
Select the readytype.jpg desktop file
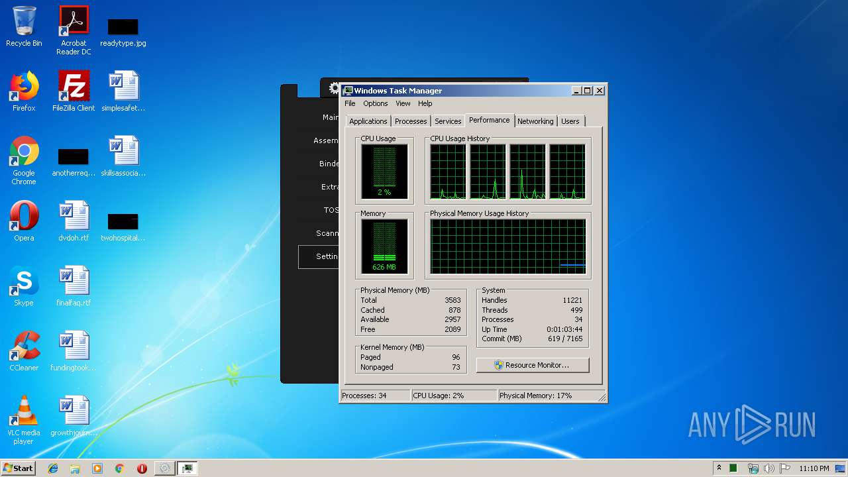click(123, 32)
